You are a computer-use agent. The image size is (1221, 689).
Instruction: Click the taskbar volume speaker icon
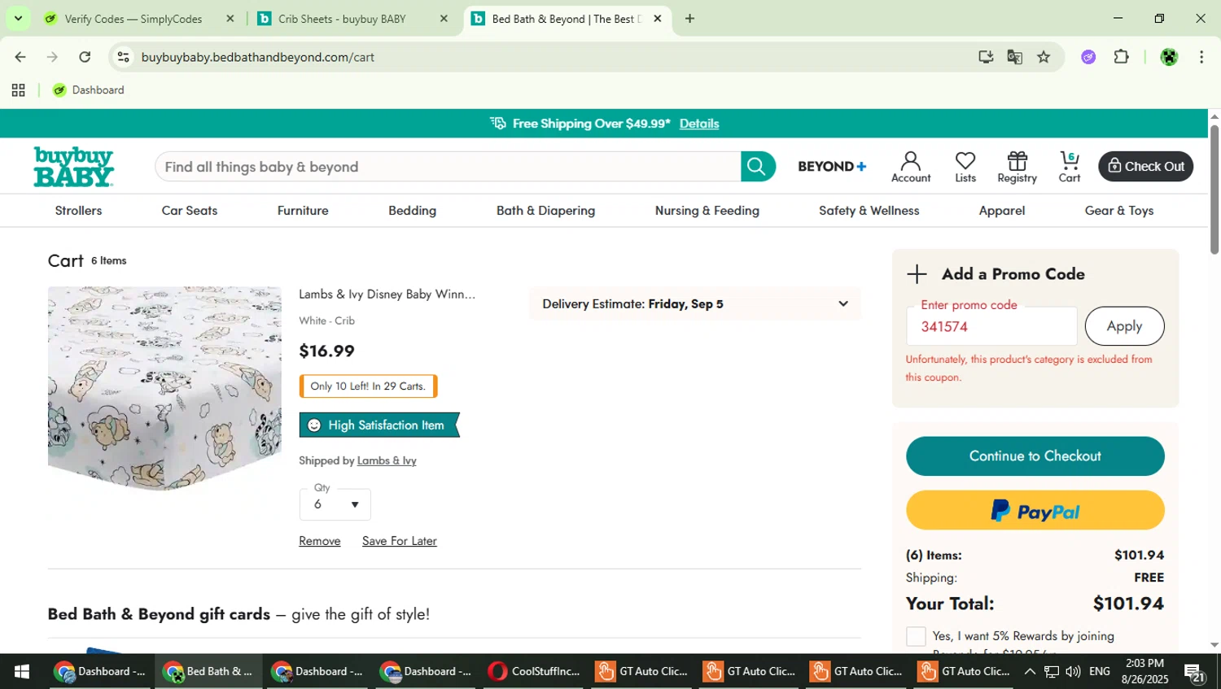click(x=1073, y=672)
